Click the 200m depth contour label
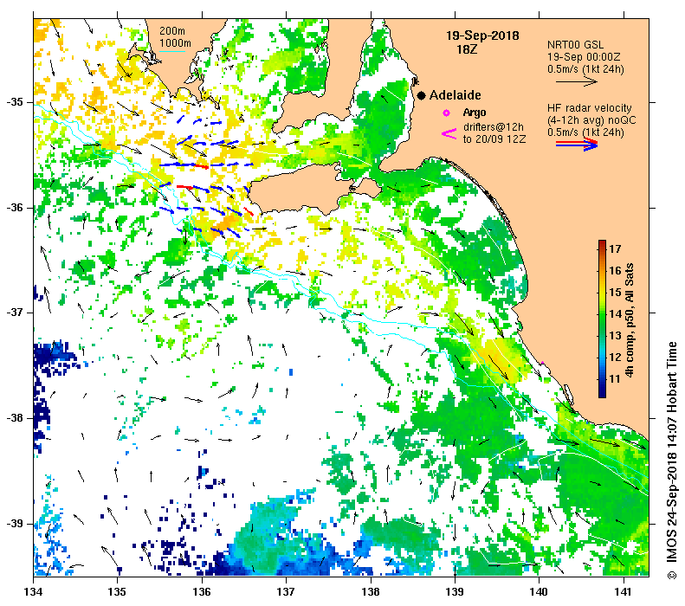685x606 pixels. pyautogui.click(x=172, y=31)
